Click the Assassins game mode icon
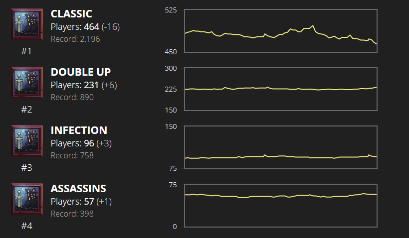Viewport: 409px width, 238px height. click(26, 200)
